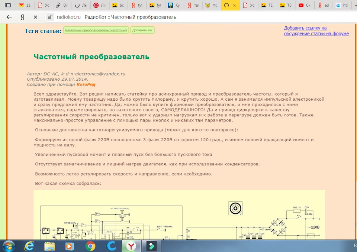357x252 pixels.
Task: Switch to the 'fyt' tab with picture icon
Action: [155, 5]
